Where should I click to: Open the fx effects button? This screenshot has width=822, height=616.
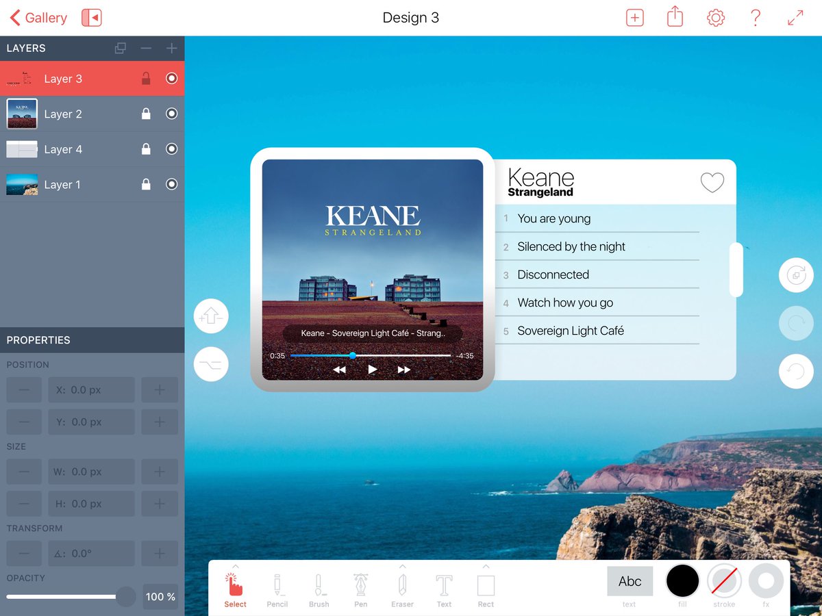tap(766, 581)
